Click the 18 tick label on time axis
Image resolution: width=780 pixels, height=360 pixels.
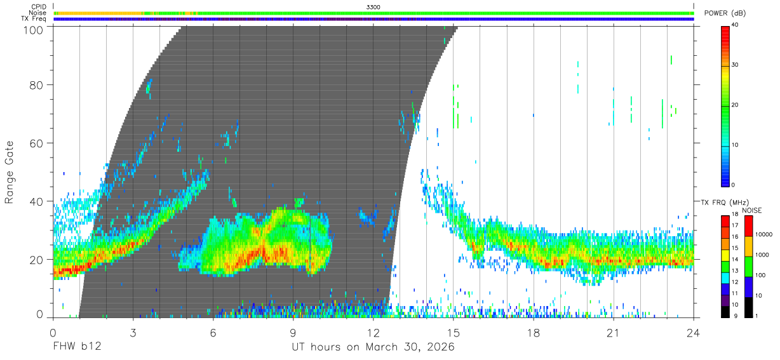pos(533,332)
